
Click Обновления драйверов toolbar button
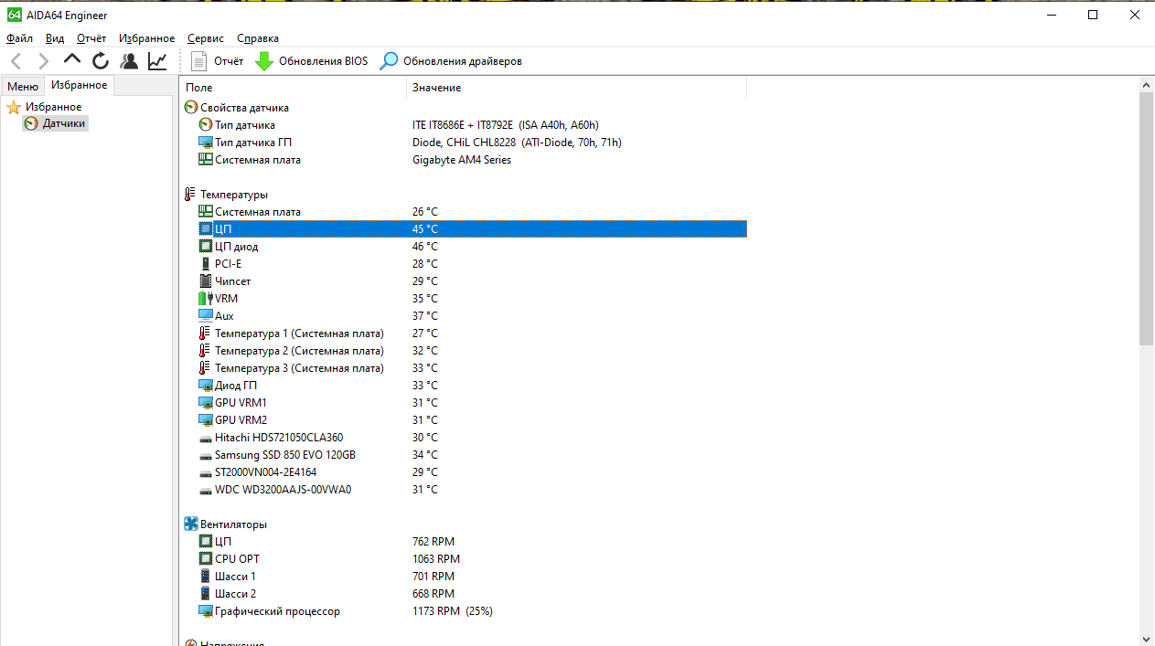tap(451, 61)
